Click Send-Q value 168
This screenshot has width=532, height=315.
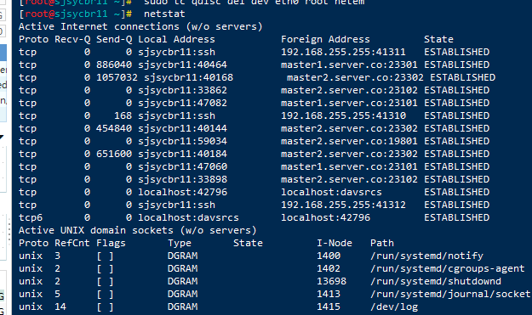tap(123, 115)
